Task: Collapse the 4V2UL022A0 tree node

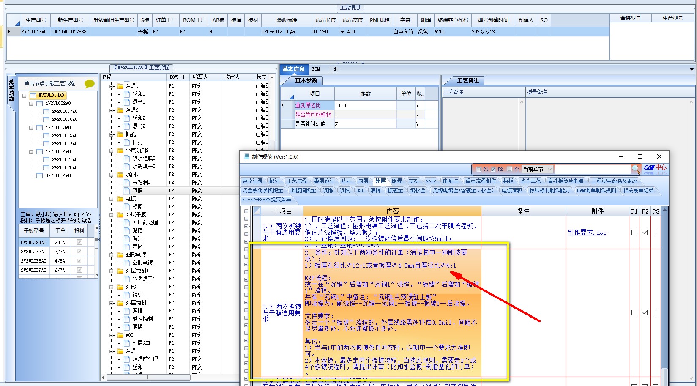Action: coord(31,104)
